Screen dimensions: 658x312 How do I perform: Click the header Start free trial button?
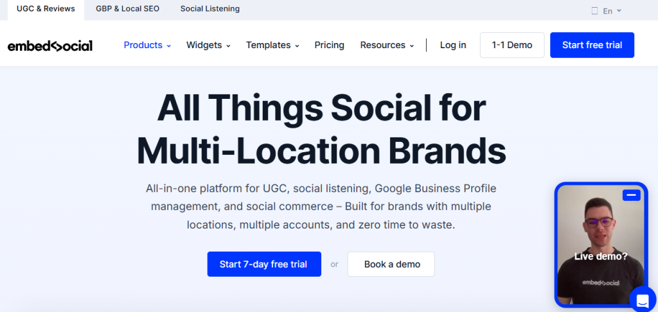[592, 45]
